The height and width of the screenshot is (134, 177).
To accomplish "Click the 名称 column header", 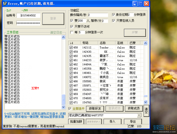I will (x=107, y=43).
